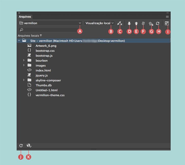Select the bourbon folder name
Screen dimensions: 185x165
42,61
